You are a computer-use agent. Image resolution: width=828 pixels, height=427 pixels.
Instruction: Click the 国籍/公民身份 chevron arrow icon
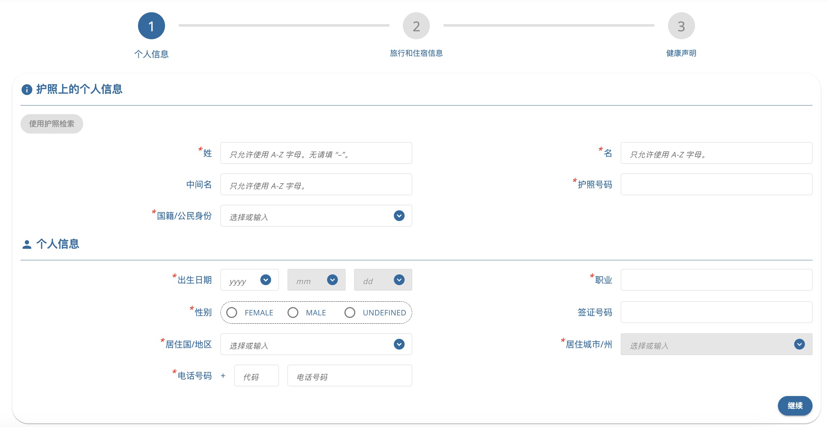[399, 216]
